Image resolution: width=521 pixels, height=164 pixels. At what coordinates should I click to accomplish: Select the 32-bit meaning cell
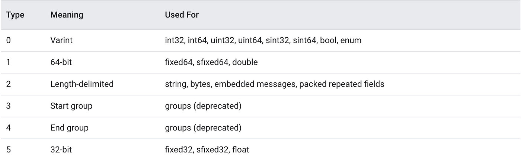click(61, 150)
